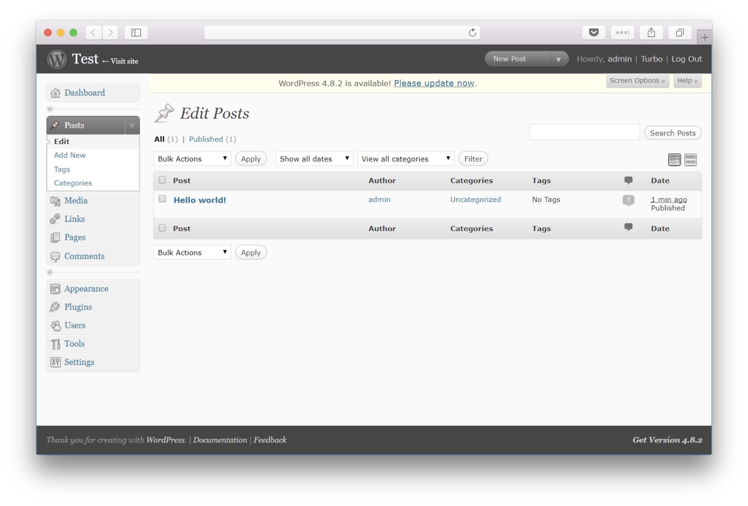Click the Please update now link
748x506 pixels.
pyautogui.click(x=434, y=83)
